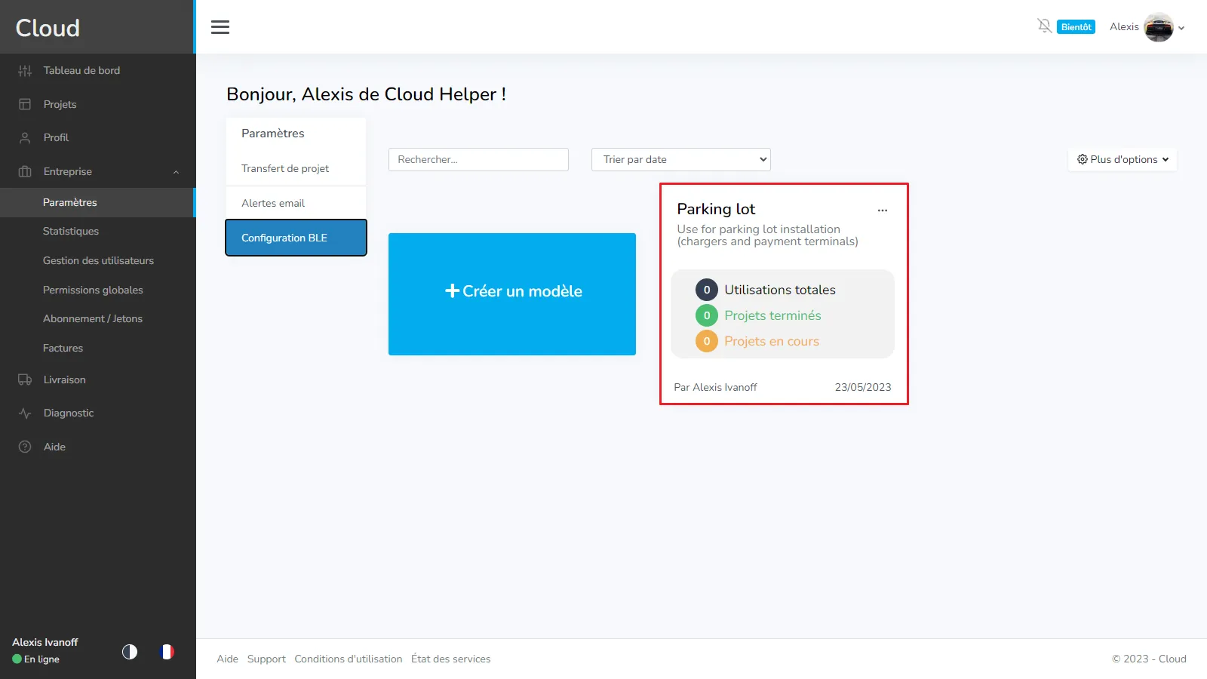Click the Alexis Ivanoff name at sidebar bottom
Image resolution: width=1207 pixels, height=679 pixels.
(45, 642)
